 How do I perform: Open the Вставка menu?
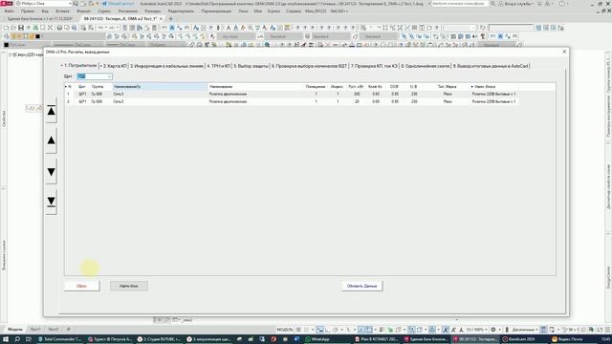tap(62, 11)
